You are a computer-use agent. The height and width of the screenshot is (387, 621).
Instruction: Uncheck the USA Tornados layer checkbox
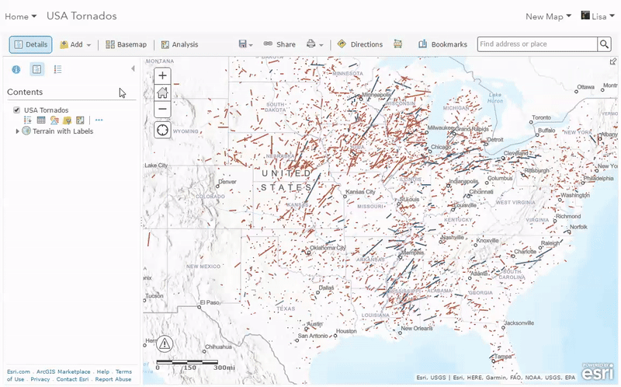pos(16,110)
